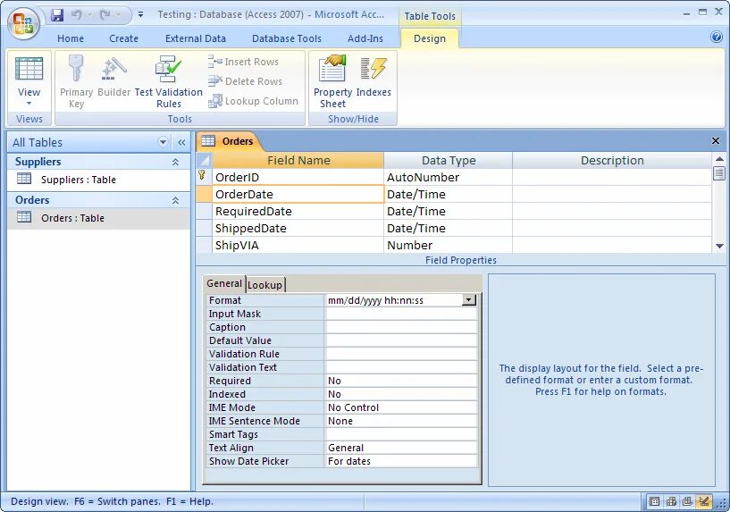Run Test Validation Rules
Image resolution: width=730 pixels, height=512 pixels.
[169, 81]
